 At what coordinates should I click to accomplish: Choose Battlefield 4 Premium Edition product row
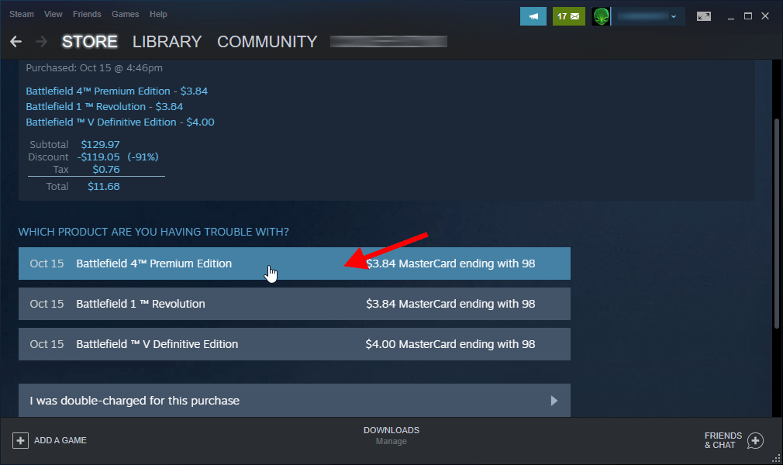(294, 263)
